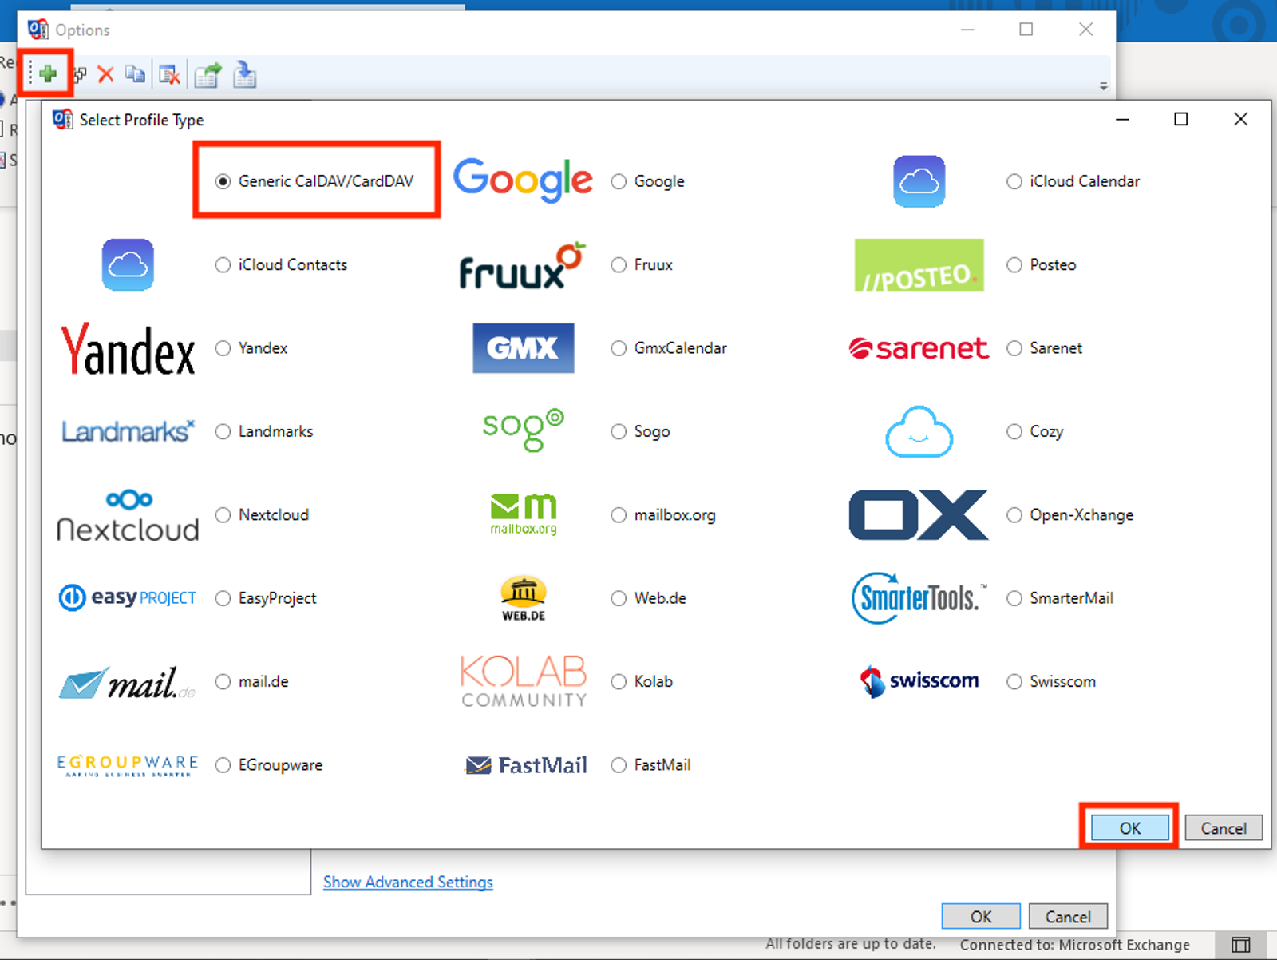Click the green Posteo logo

point(919,264)
